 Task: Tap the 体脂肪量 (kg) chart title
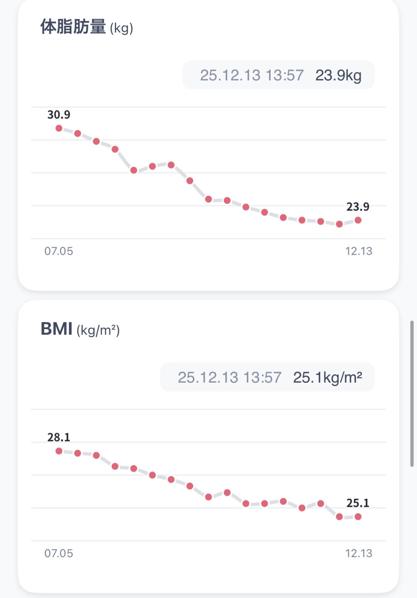tap(87, 27)
